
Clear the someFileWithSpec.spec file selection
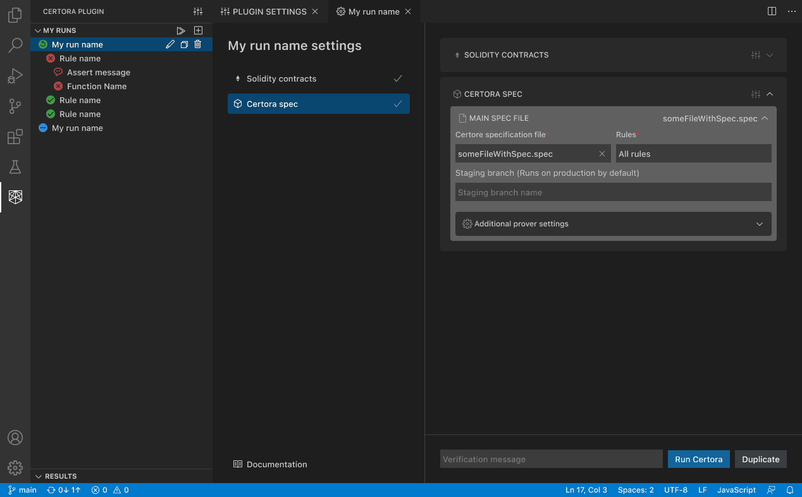pos(602,154)
